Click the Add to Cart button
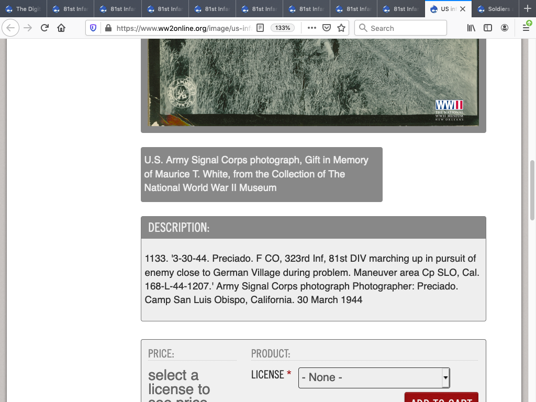The width and height of the screenshot is (536, 402). (x=441, y=398)
